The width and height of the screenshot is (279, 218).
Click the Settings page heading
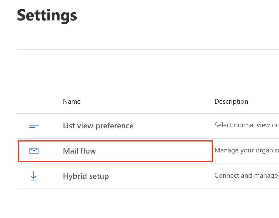tap(47, 16)
